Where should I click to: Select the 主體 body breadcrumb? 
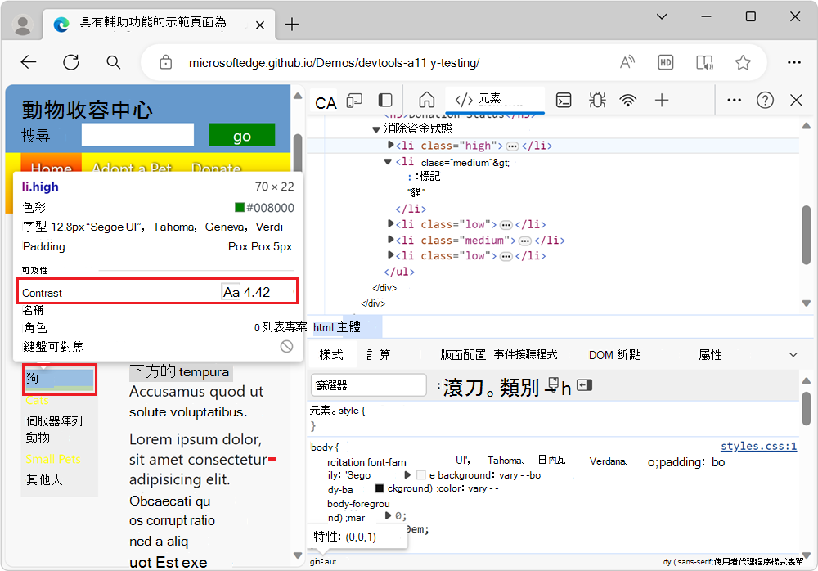348,327
